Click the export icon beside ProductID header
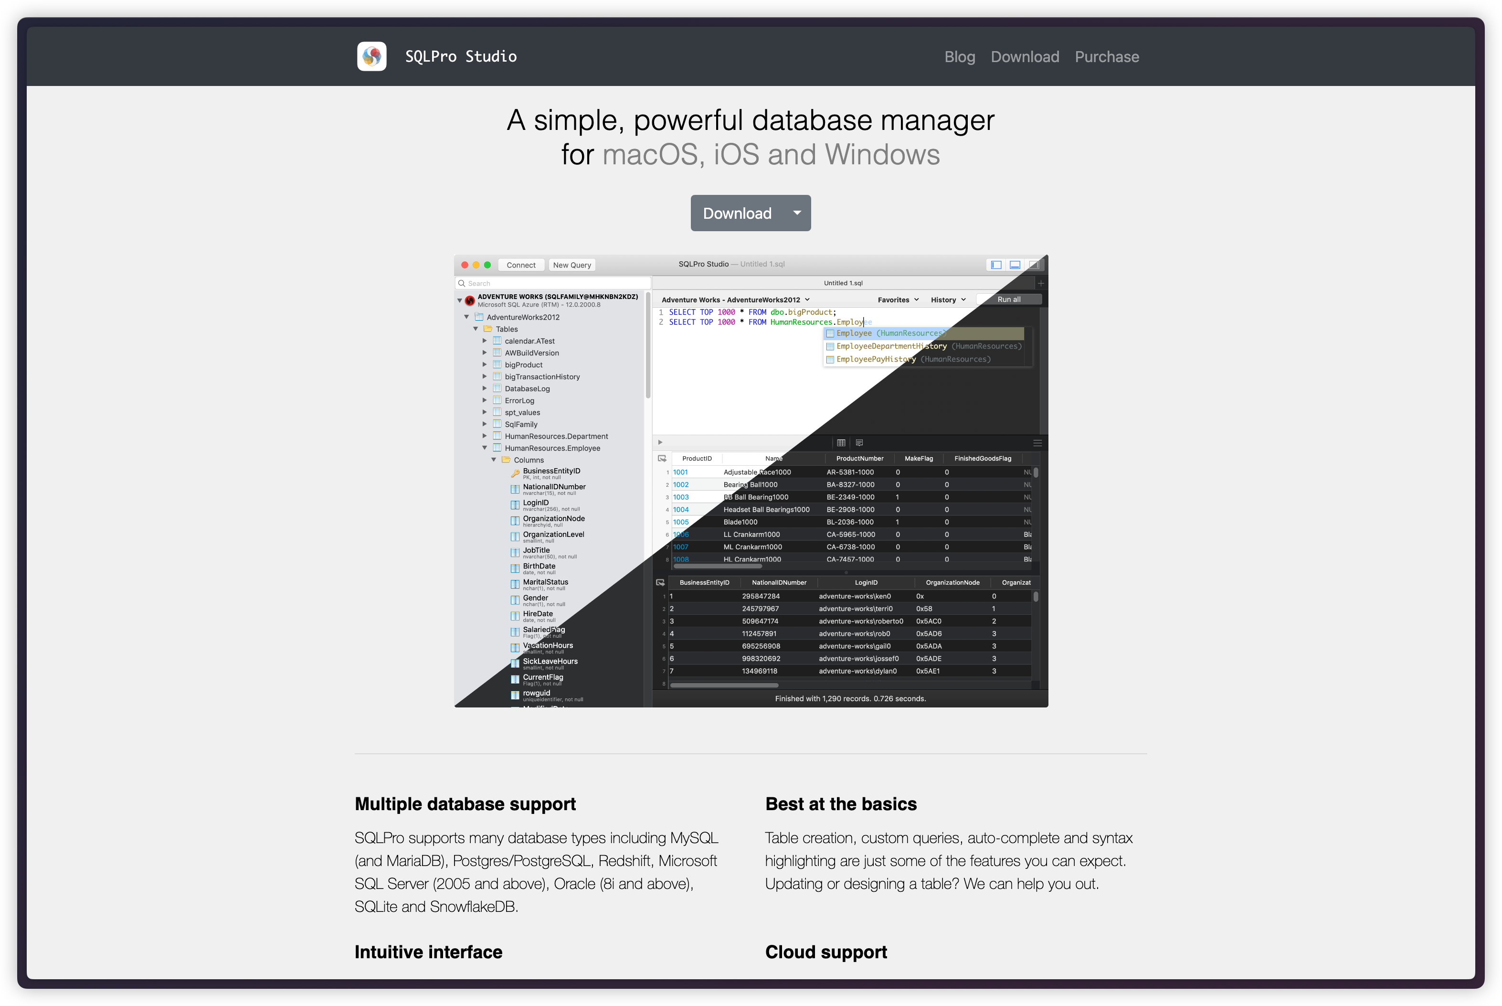 click(x=662, y=458)
